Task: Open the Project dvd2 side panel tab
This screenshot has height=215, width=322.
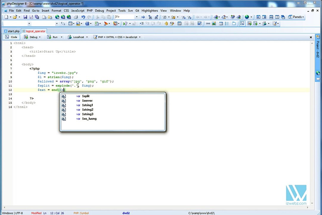Action: click(318, 49)
